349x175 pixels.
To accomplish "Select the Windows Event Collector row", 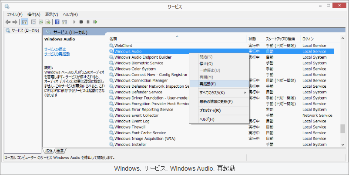I will click(221, 115).
